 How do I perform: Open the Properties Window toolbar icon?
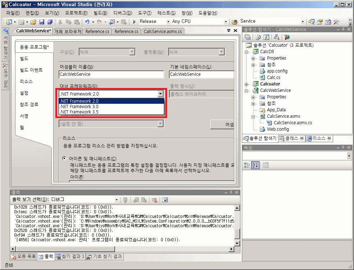click(320, 22)
